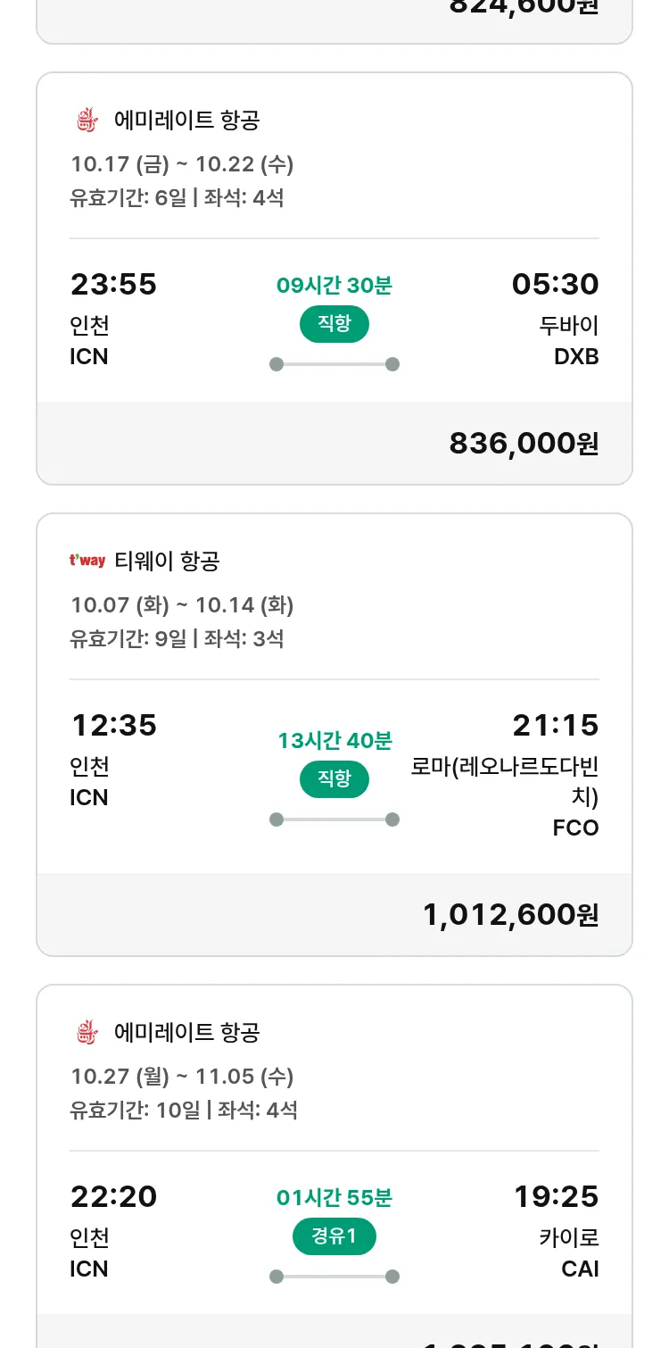The height and width of the screenshot is (1348, 669).
Task: Click the 13시간 40분 flight duration
Action: [x=334, y=740]
